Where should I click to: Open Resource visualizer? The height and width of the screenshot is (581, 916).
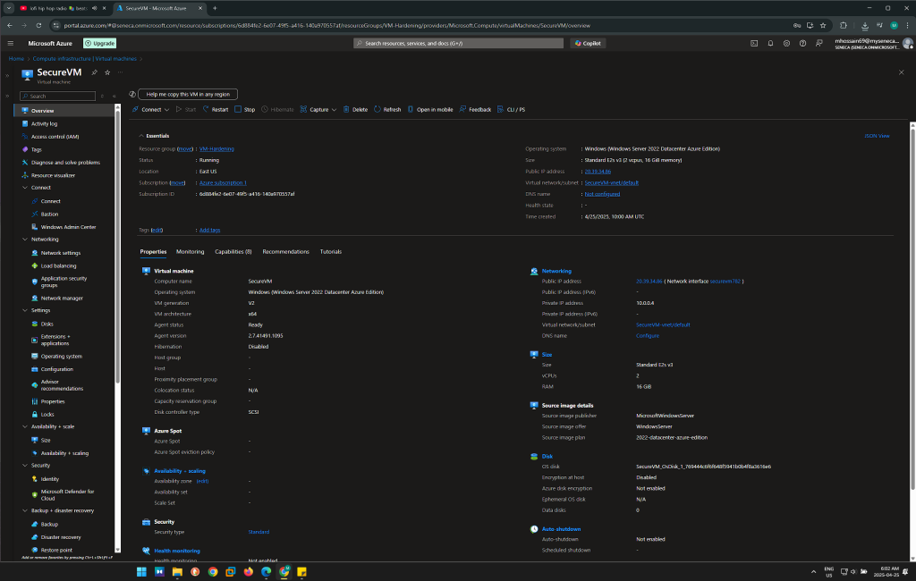[x=53, y=175]
